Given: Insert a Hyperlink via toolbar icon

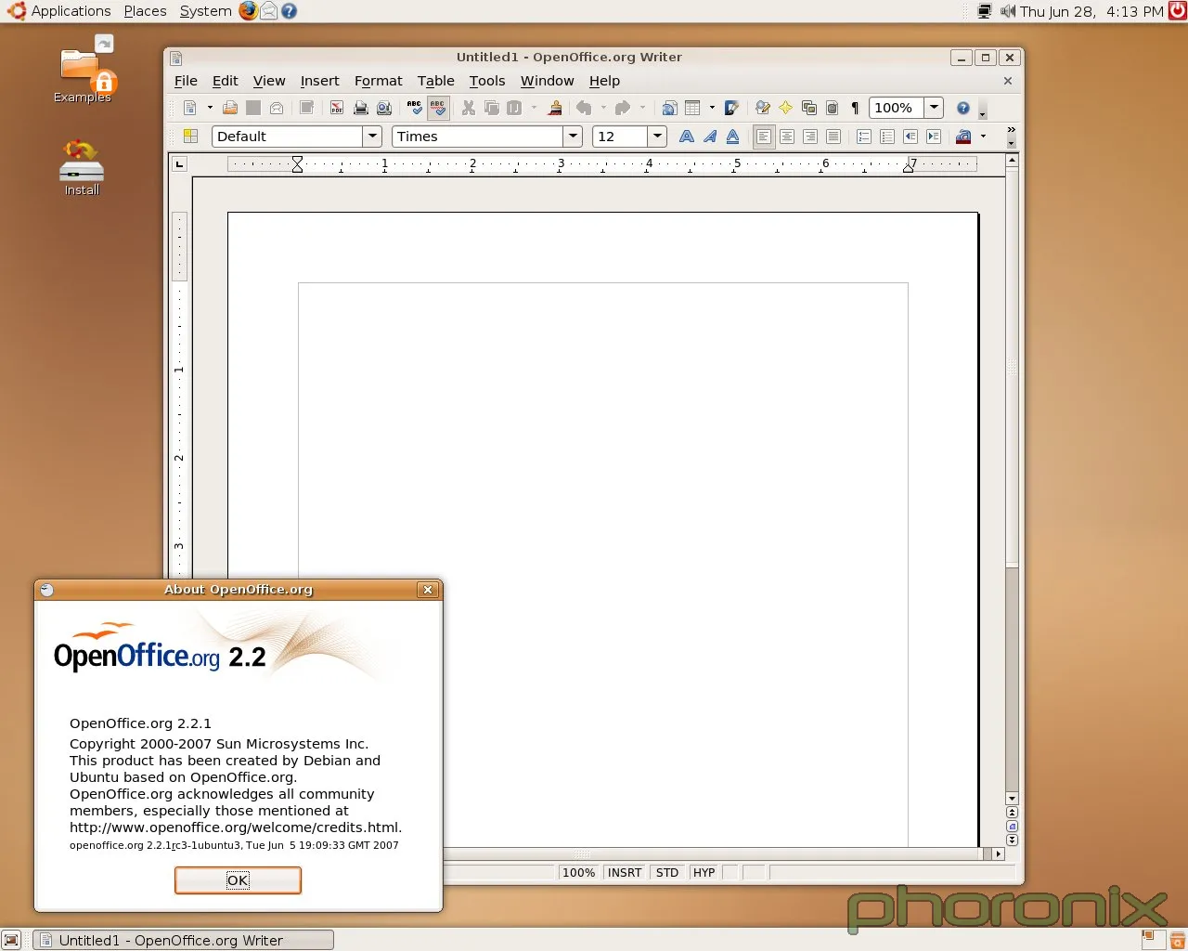Looking at the screenshot, I should tap(669, 108).
